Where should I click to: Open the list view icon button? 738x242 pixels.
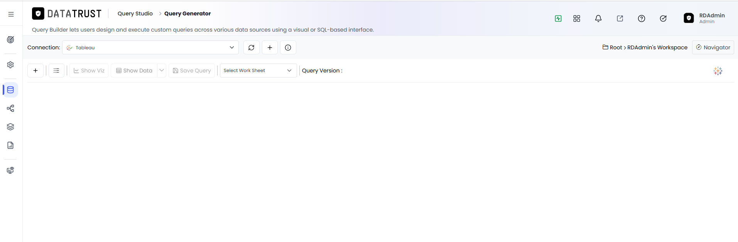pos(56,71)
